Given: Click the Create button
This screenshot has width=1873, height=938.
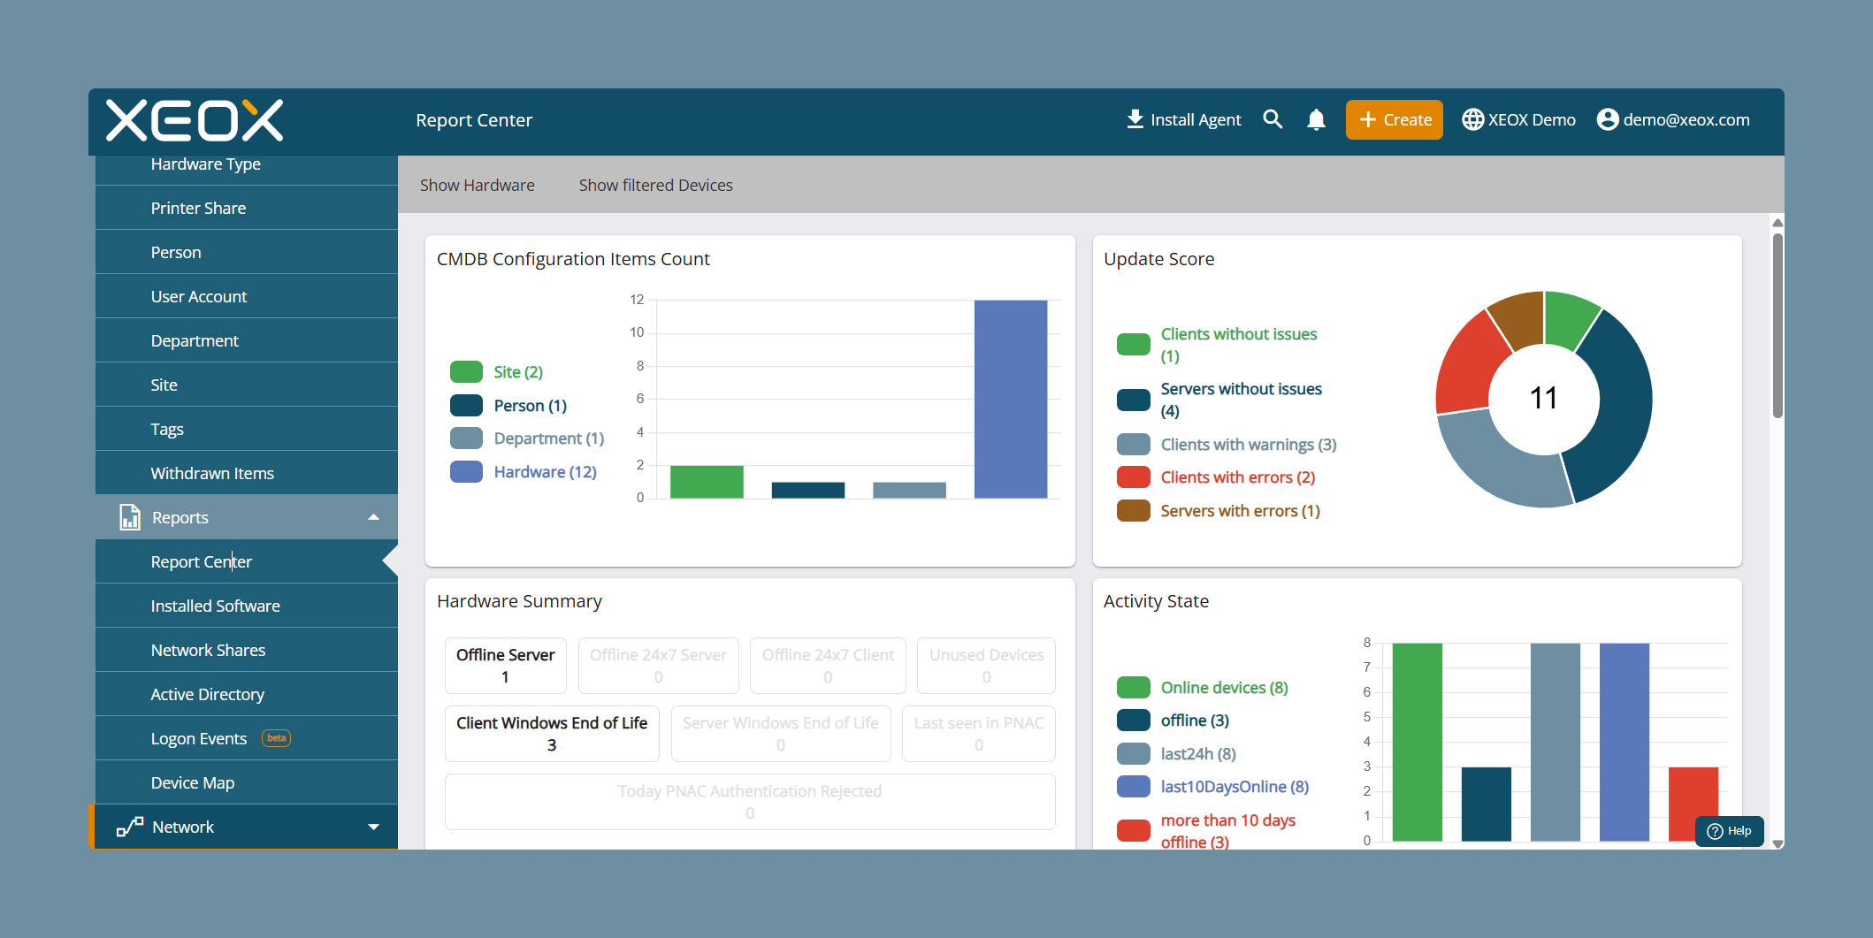Looking at the screenshot, I should (x=1394, y=119).
